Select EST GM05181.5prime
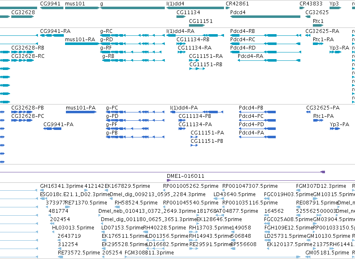The width and height of the screenshot is (355, 259). (327, 252)
